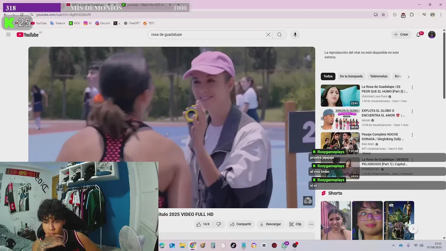Viewport: 446px width, 251px height.
Task: Switch to the yoomopr Watch the VOD tab
Action: click(146, 5)
